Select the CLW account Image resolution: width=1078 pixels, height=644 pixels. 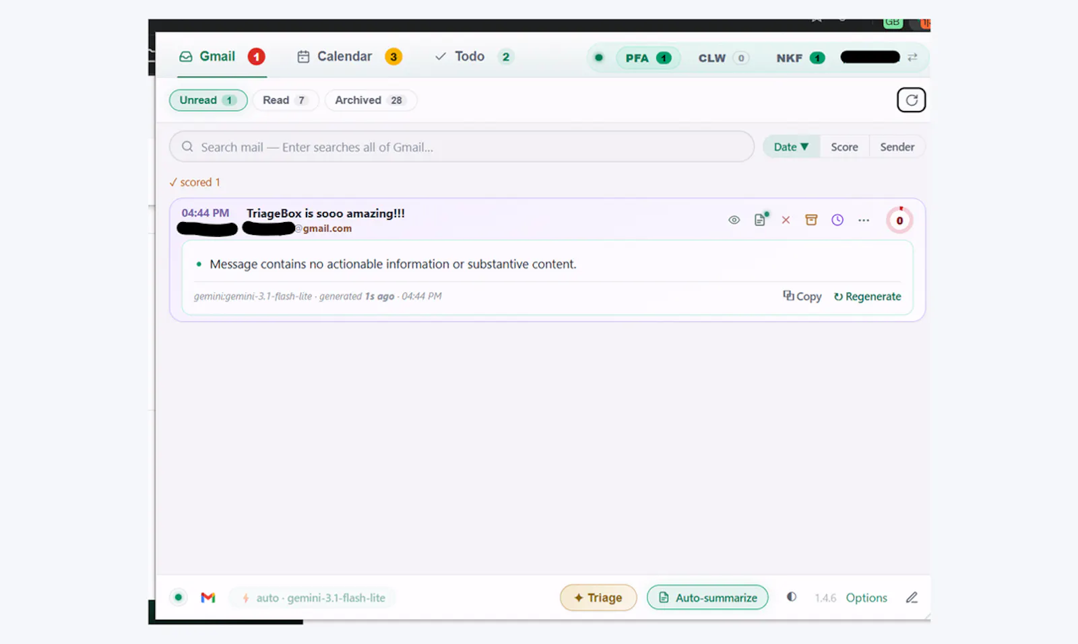722,58
